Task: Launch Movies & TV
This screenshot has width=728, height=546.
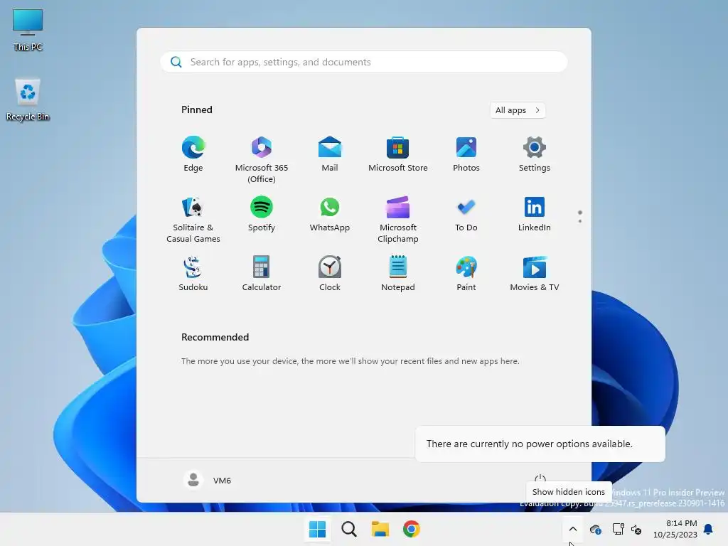Action: [535, 274]
